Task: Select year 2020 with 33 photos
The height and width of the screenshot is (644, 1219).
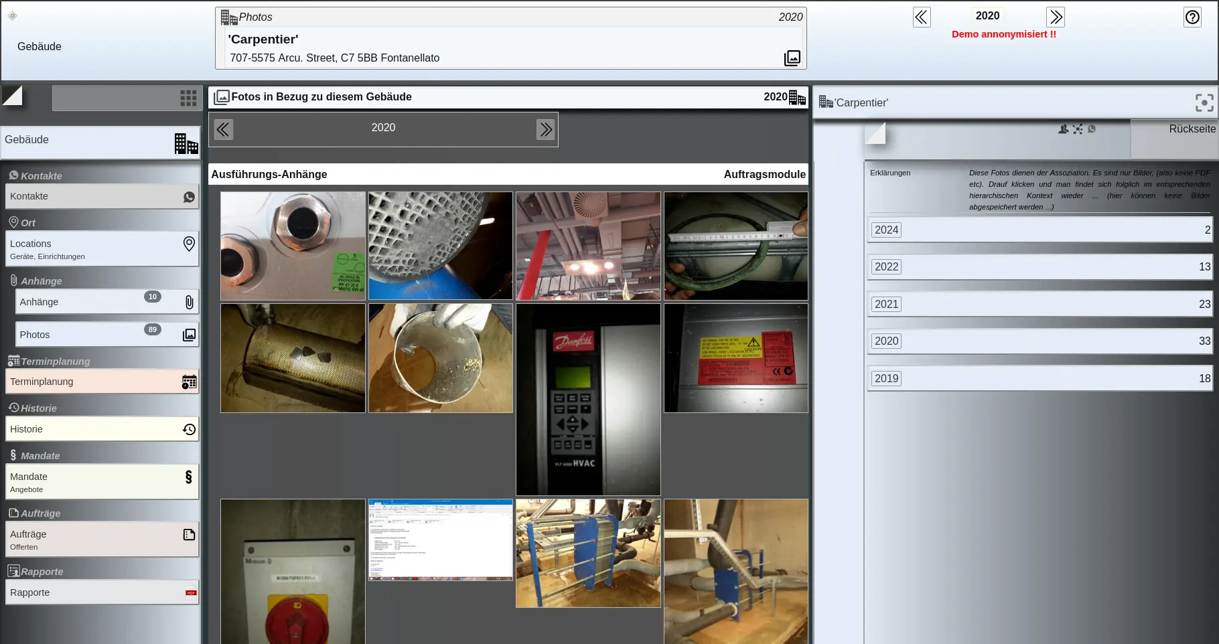Action: click(1040, 341)
